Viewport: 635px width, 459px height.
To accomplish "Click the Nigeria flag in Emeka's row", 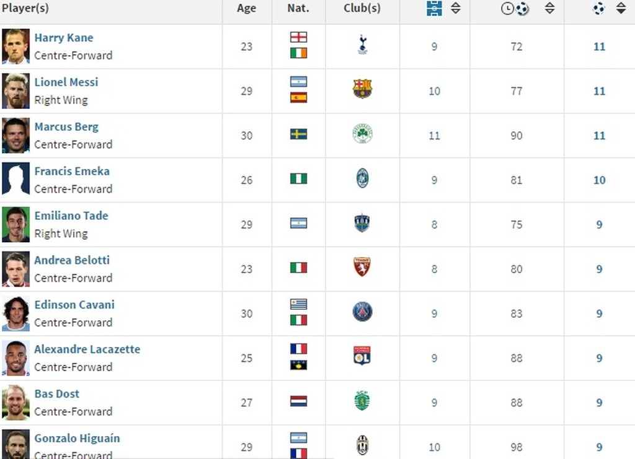I will (x=298, y=179).
